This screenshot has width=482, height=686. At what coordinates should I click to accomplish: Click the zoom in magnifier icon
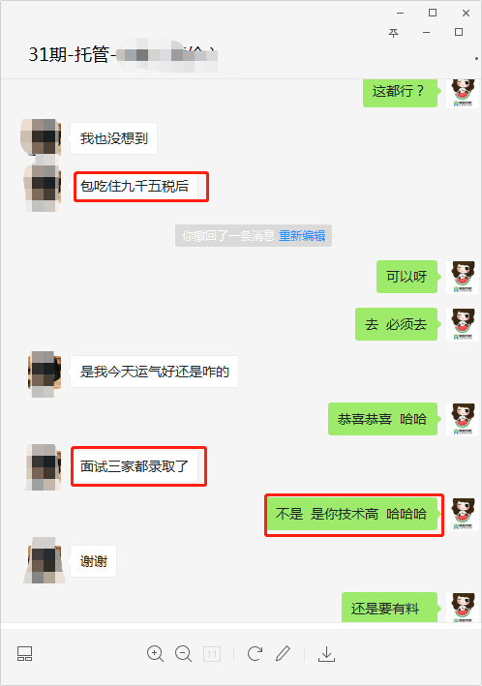point(155,654)
